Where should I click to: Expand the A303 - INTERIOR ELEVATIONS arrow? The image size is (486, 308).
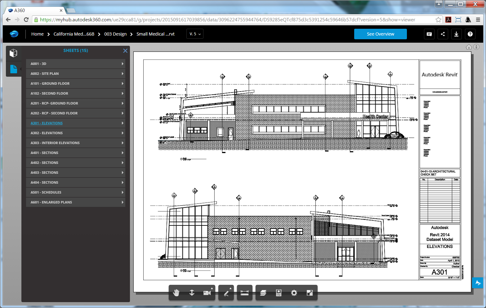123,143
